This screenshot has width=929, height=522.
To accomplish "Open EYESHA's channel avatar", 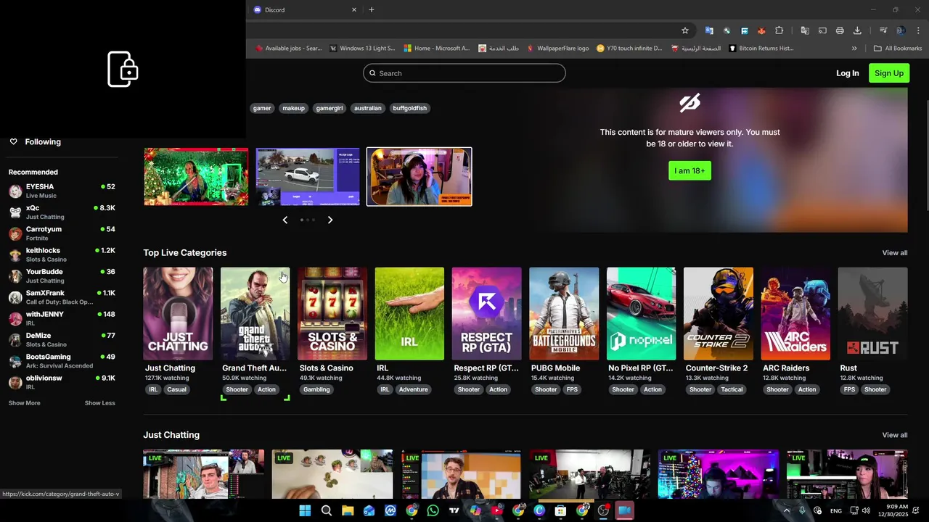I will coord(15,191).
